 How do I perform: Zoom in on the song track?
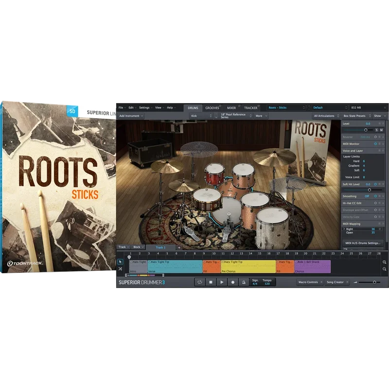(x=384, y=262)
